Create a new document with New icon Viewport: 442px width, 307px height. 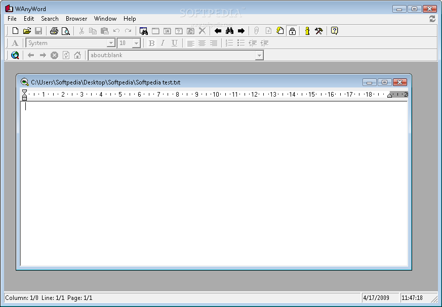tap(15, 31)
